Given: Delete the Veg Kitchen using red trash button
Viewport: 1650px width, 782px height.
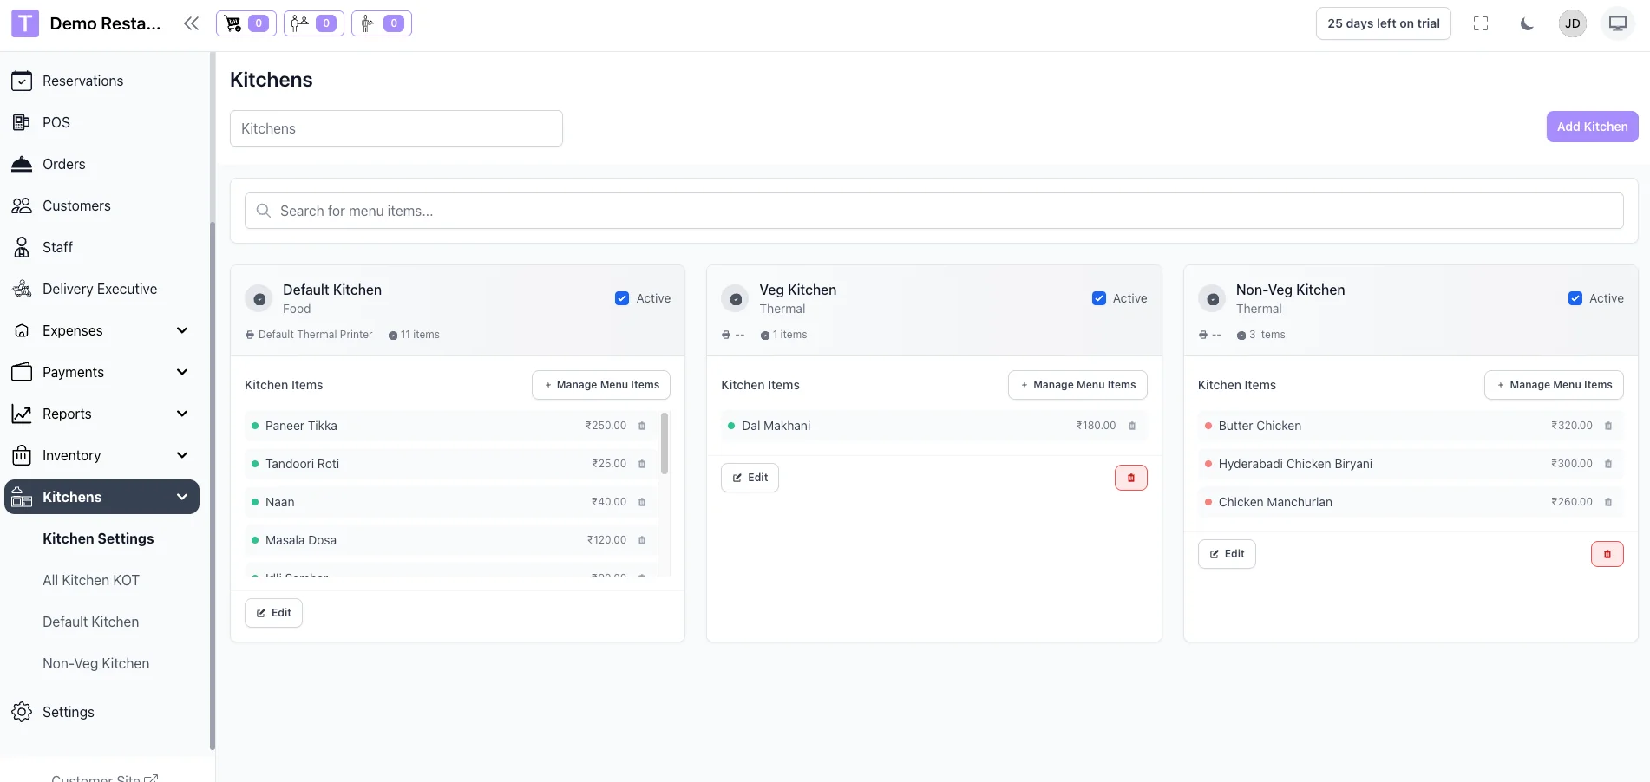Looking at the screenshot, I should (1130, 478).
